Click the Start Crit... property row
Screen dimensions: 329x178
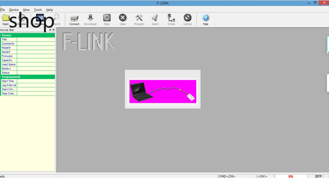coord(27,89)
